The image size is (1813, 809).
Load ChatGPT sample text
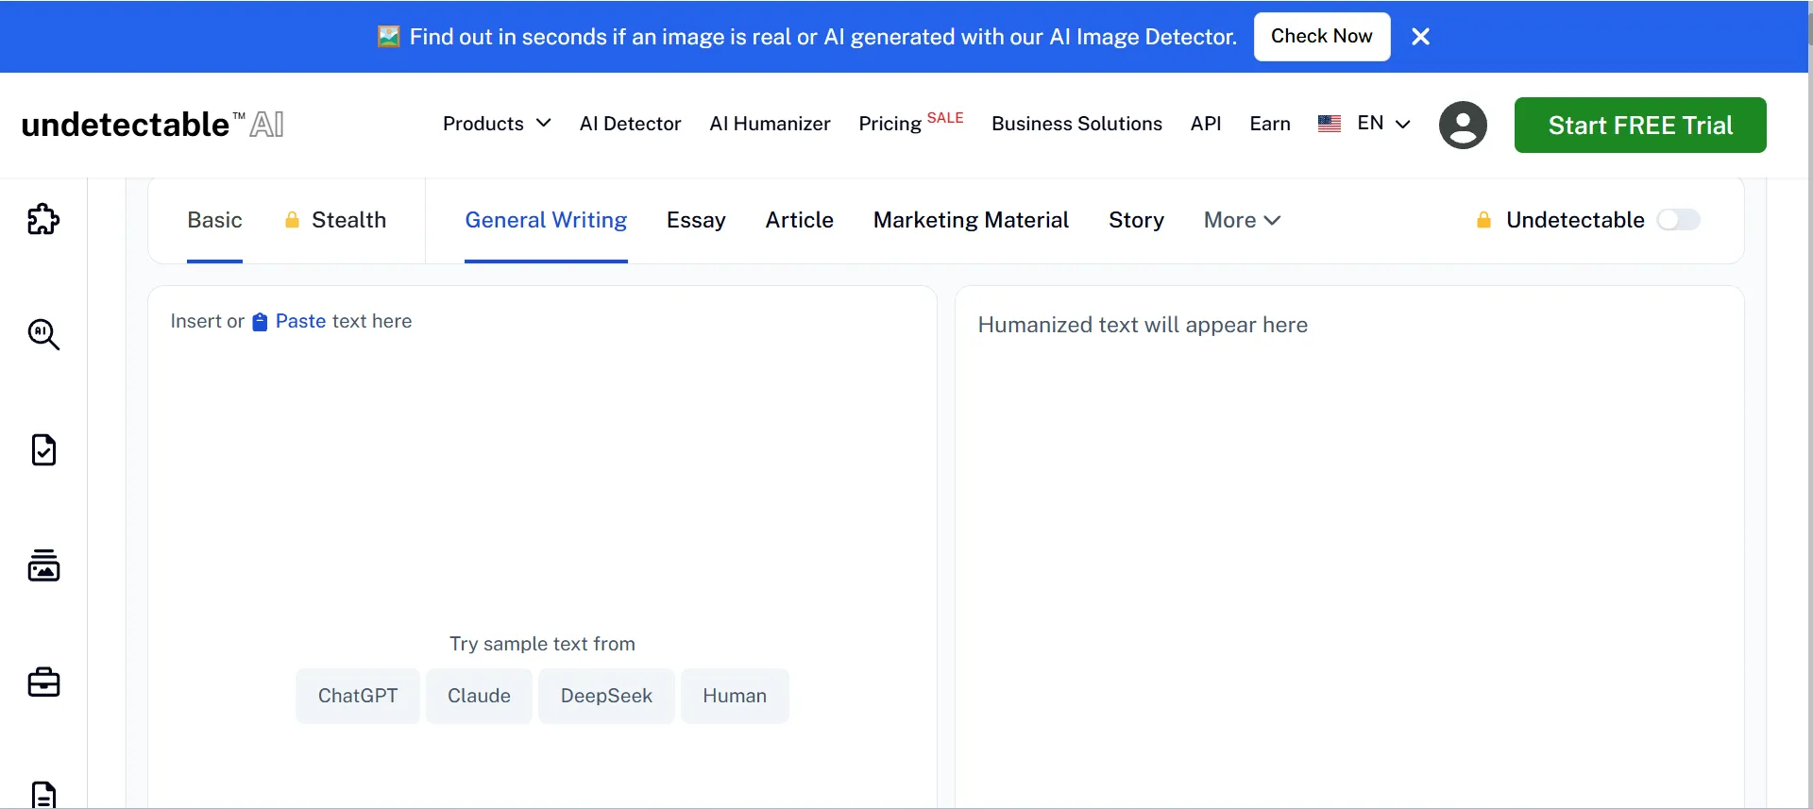pos(358,696)
